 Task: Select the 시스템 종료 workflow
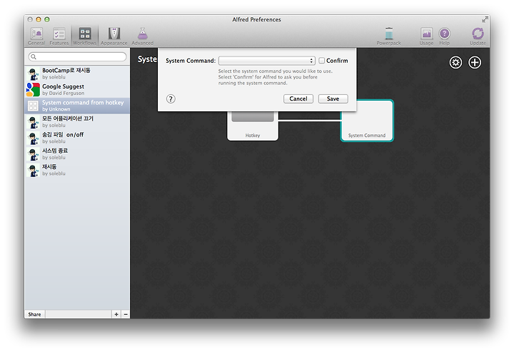(x=77, y=154)
